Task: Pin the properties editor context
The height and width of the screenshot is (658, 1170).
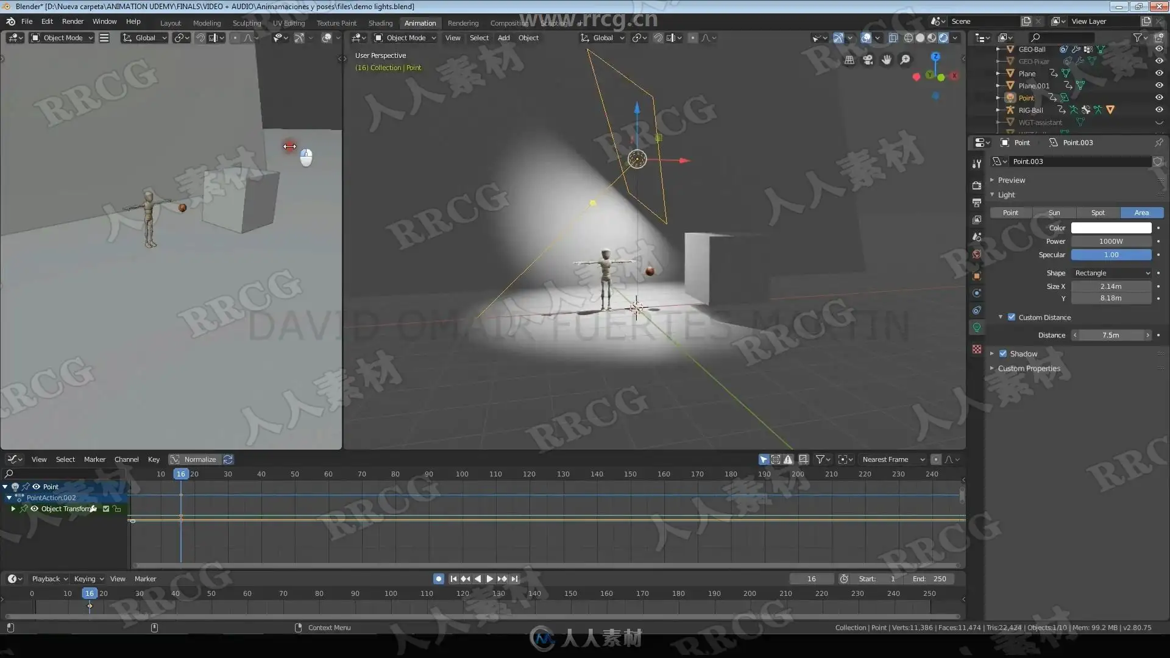Action: (x=1158, y=143)
